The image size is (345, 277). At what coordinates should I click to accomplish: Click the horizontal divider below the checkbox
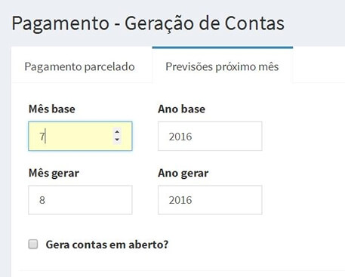click(x=182, y=271)
